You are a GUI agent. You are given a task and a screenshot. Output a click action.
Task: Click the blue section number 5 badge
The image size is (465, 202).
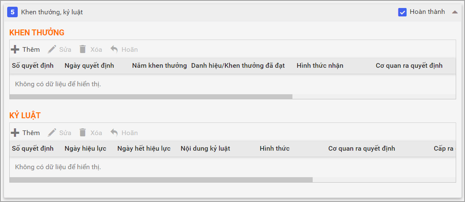click(13, 12)
